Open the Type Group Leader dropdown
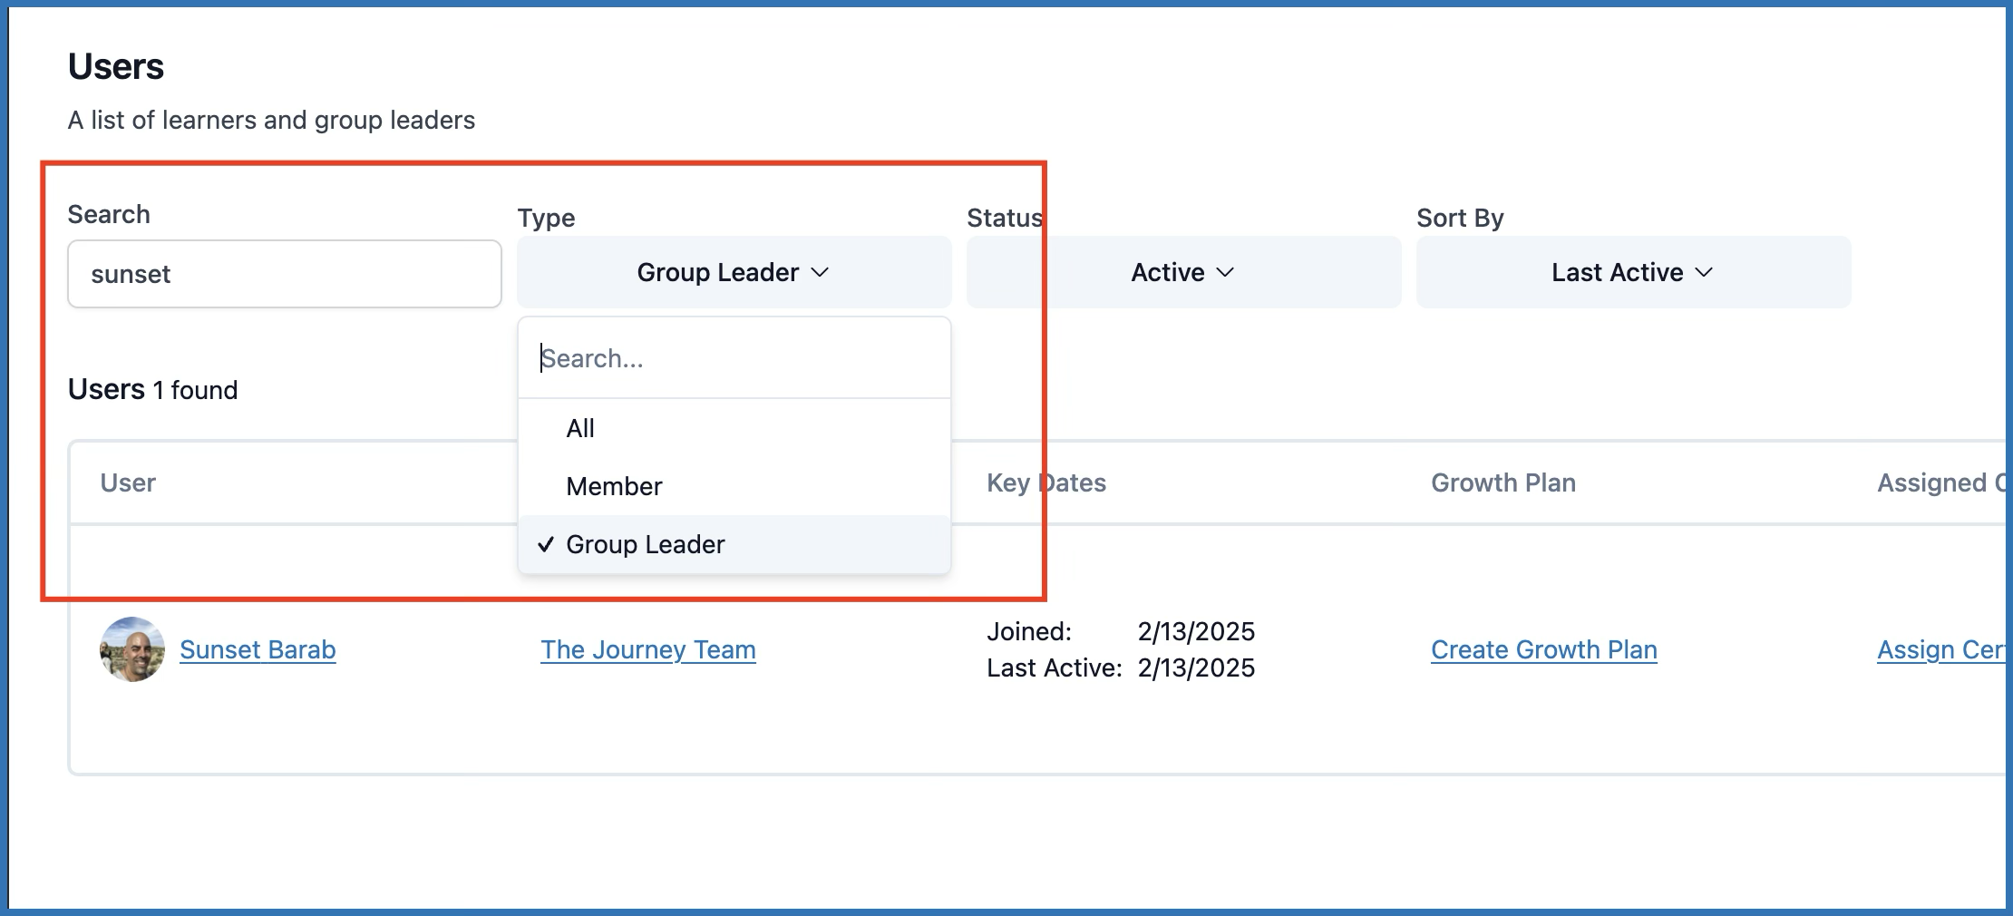The width and height of the screenshot is (2013, 916). 733,272
